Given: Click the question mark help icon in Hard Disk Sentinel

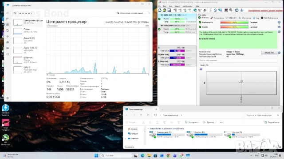Looking at the screenshot, I should (x=237, y=10).
